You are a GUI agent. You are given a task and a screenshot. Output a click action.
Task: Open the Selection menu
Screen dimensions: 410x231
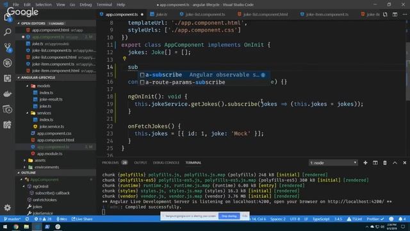click(x=44, y=4)
